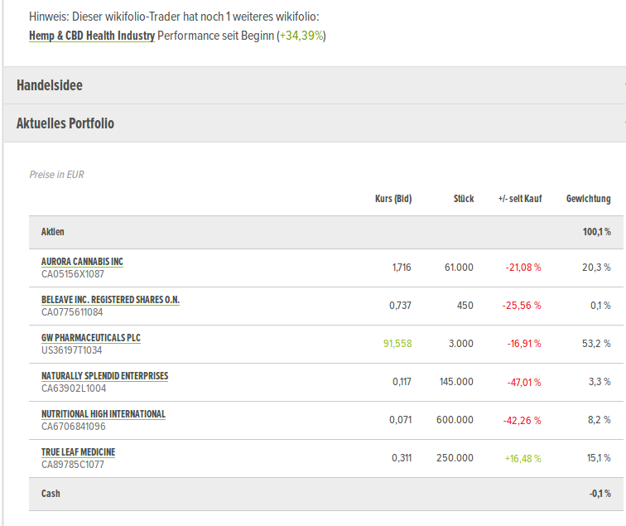Collapse the Aktuelles Portfolio section
The width and height of the screenshot is (626, 526).
(65, 123)
